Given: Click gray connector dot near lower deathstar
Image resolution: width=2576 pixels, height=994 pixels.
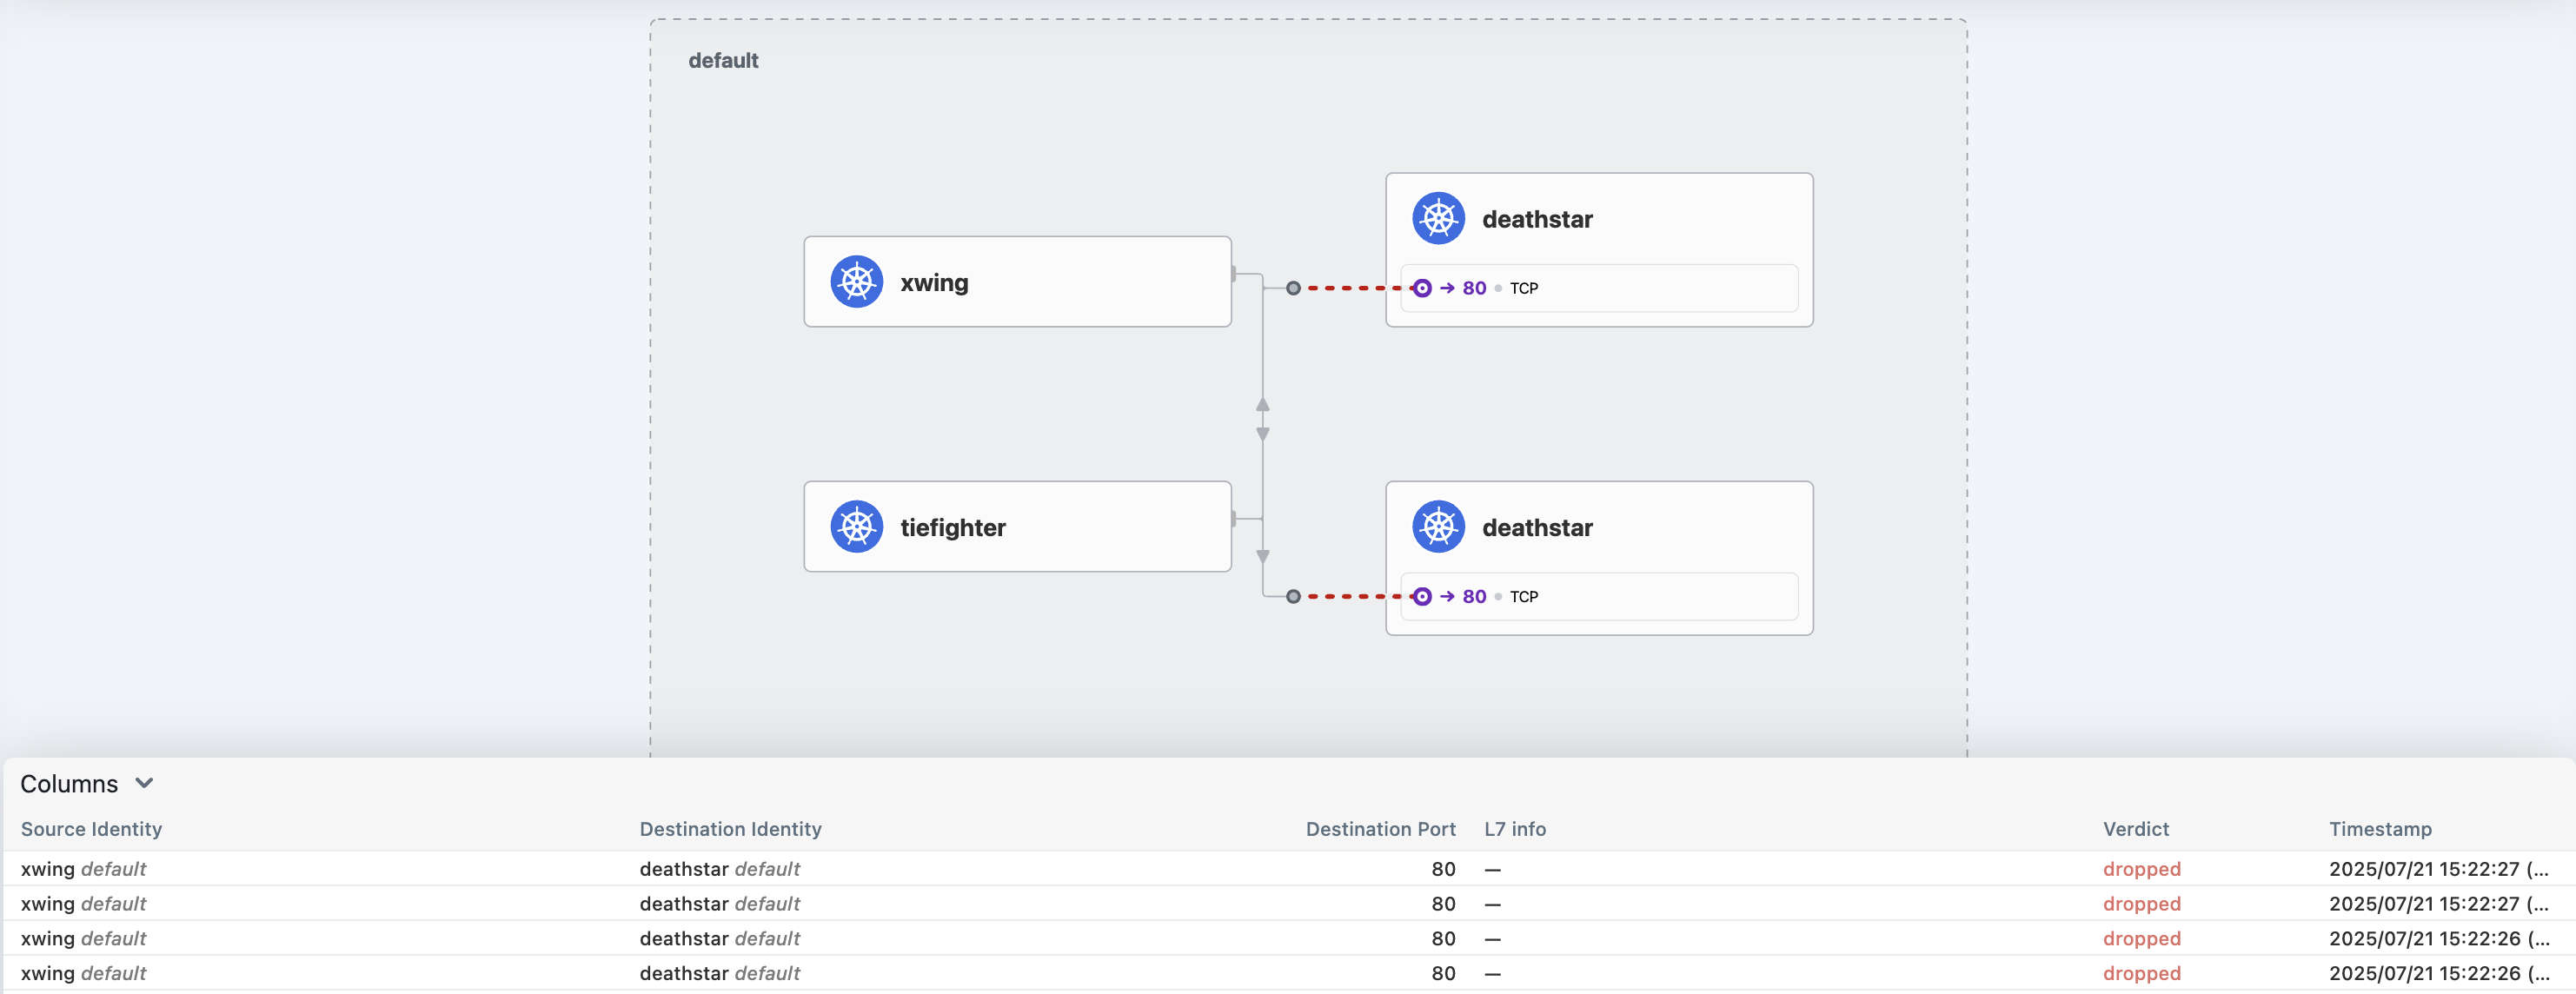Looking at the screenshot, I should (x=1293, y=597).
